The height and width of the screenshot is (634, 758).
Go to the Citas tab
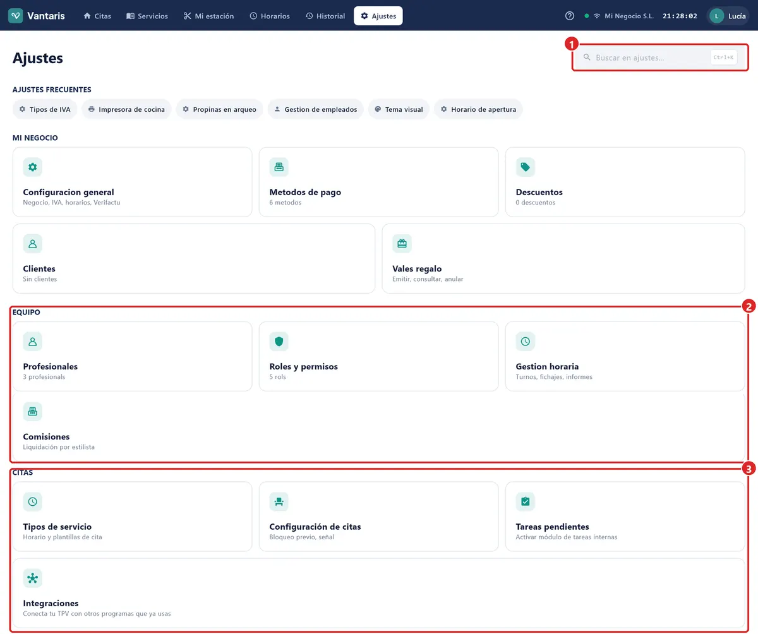point(97,16)
